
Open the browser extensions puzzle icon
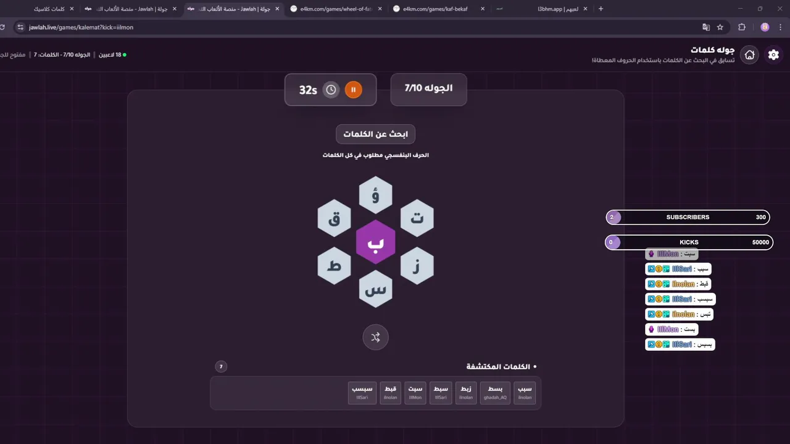[742, 27]
